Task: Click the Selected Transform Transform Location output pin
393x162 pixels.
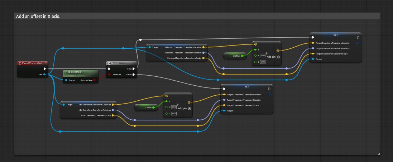Action: (x=203, y=47)
